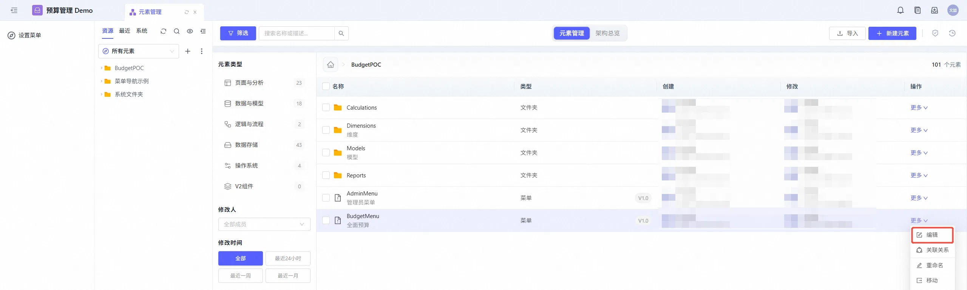Open the shield check icon
This screenshot has height=290, width=967.
935,34
